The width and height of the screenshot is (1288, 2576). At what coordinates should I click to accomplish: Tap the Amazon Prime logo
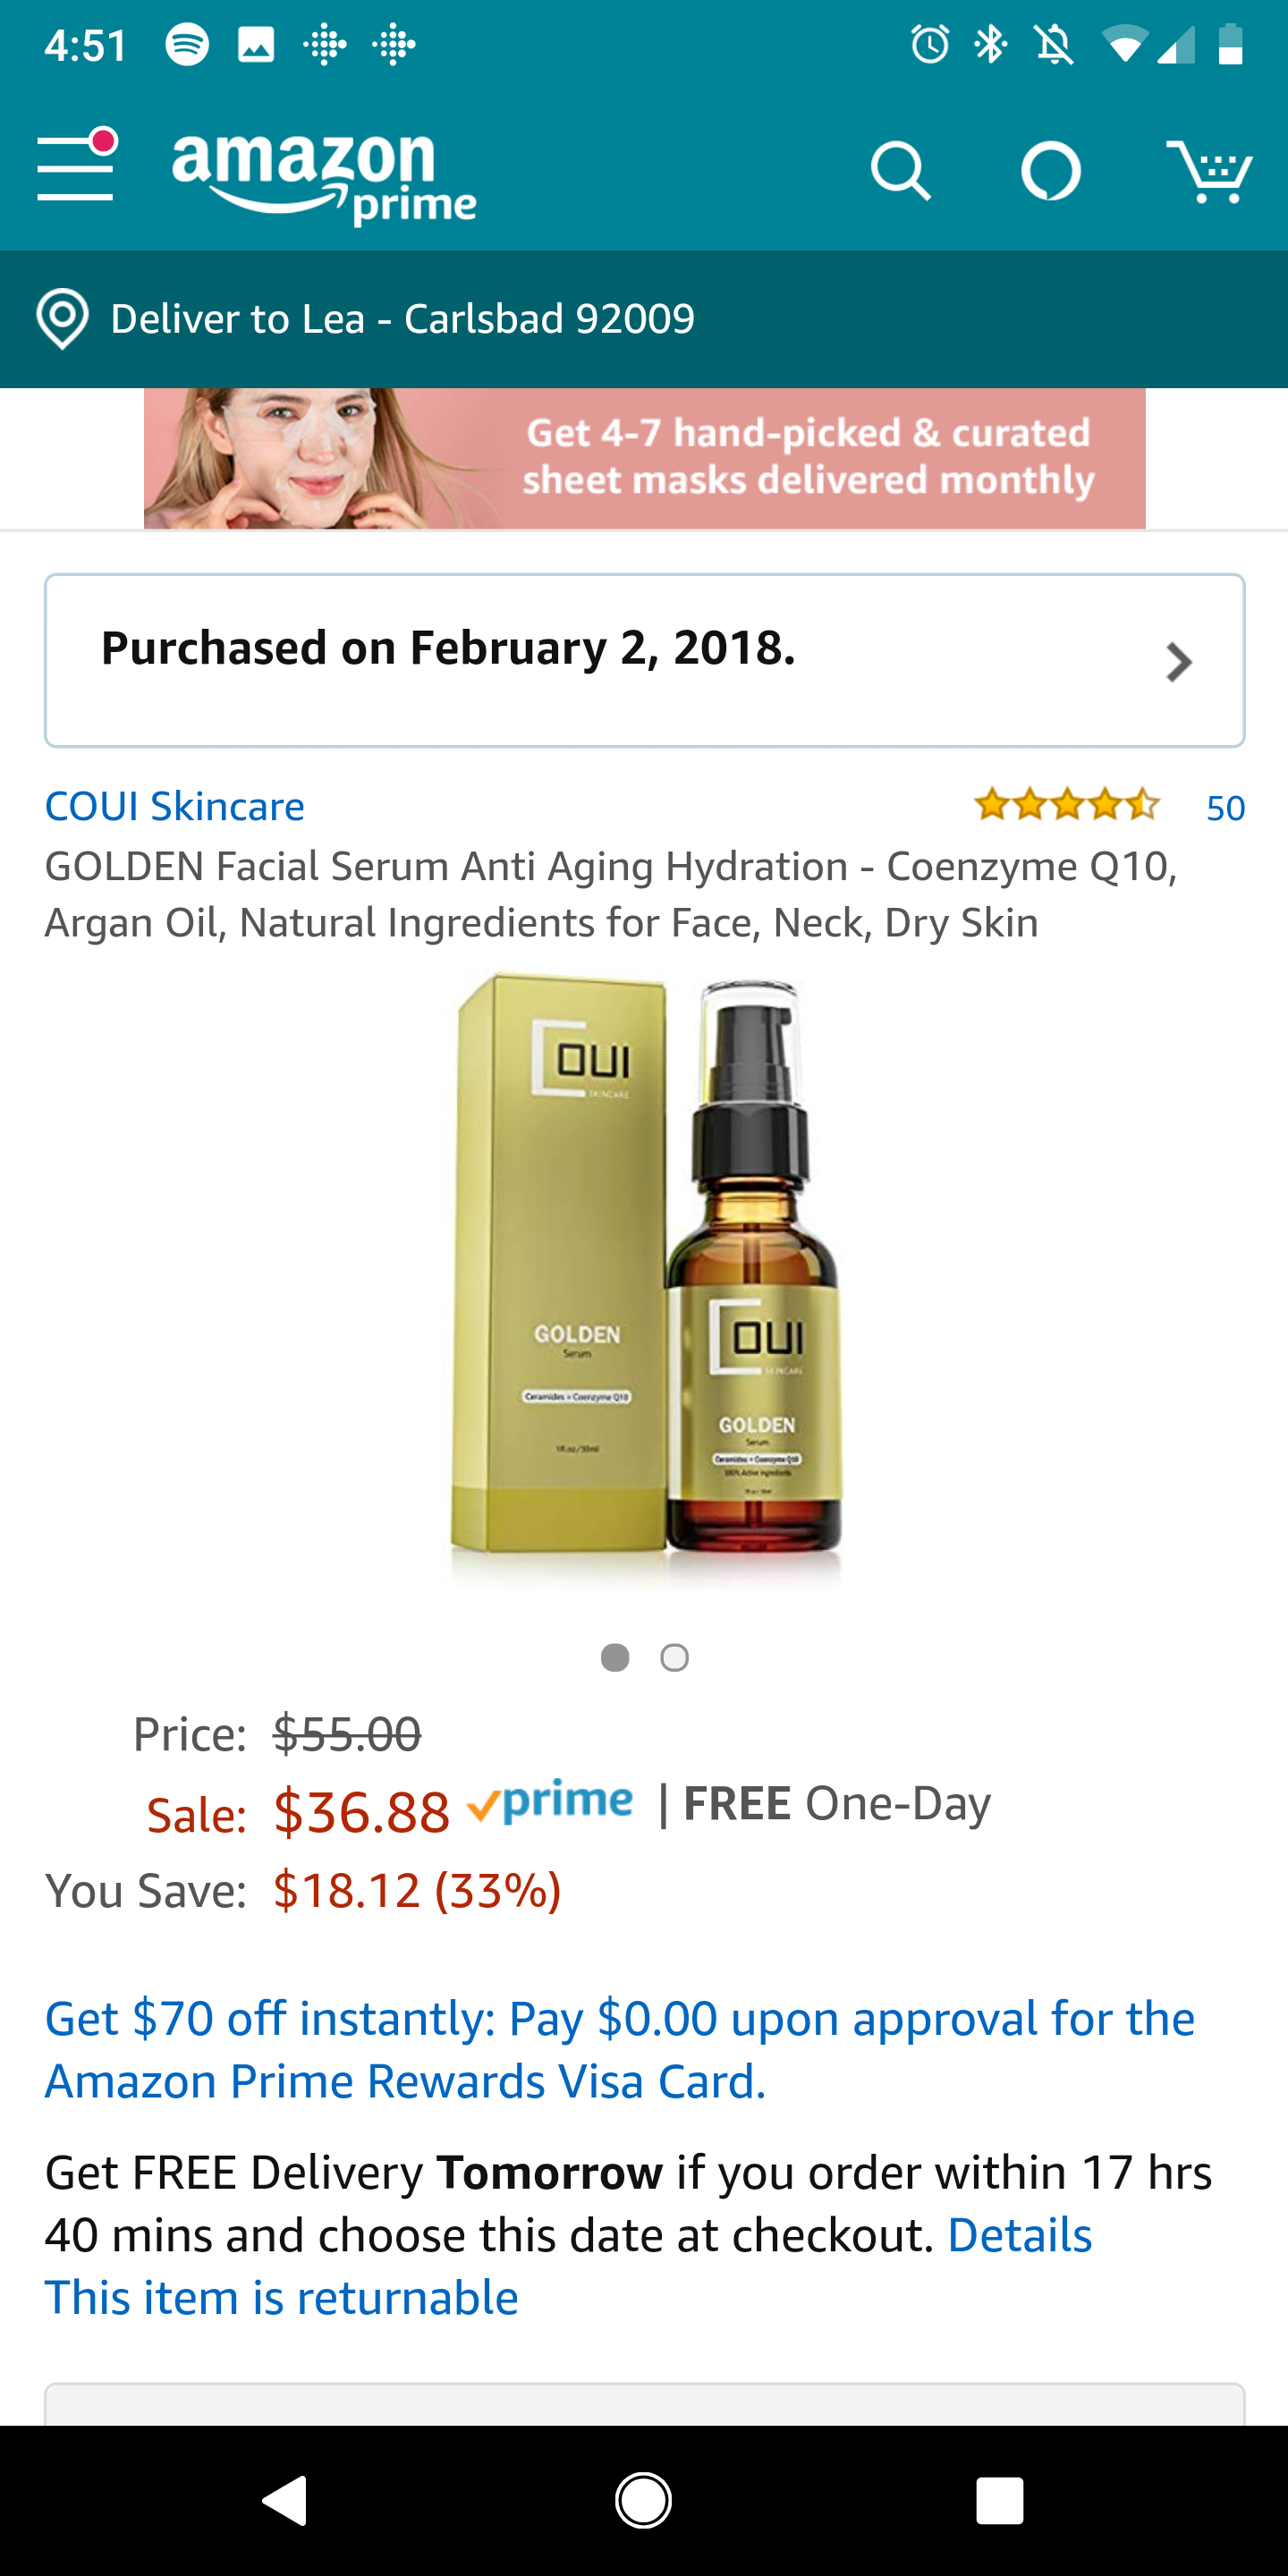point(324,177)
